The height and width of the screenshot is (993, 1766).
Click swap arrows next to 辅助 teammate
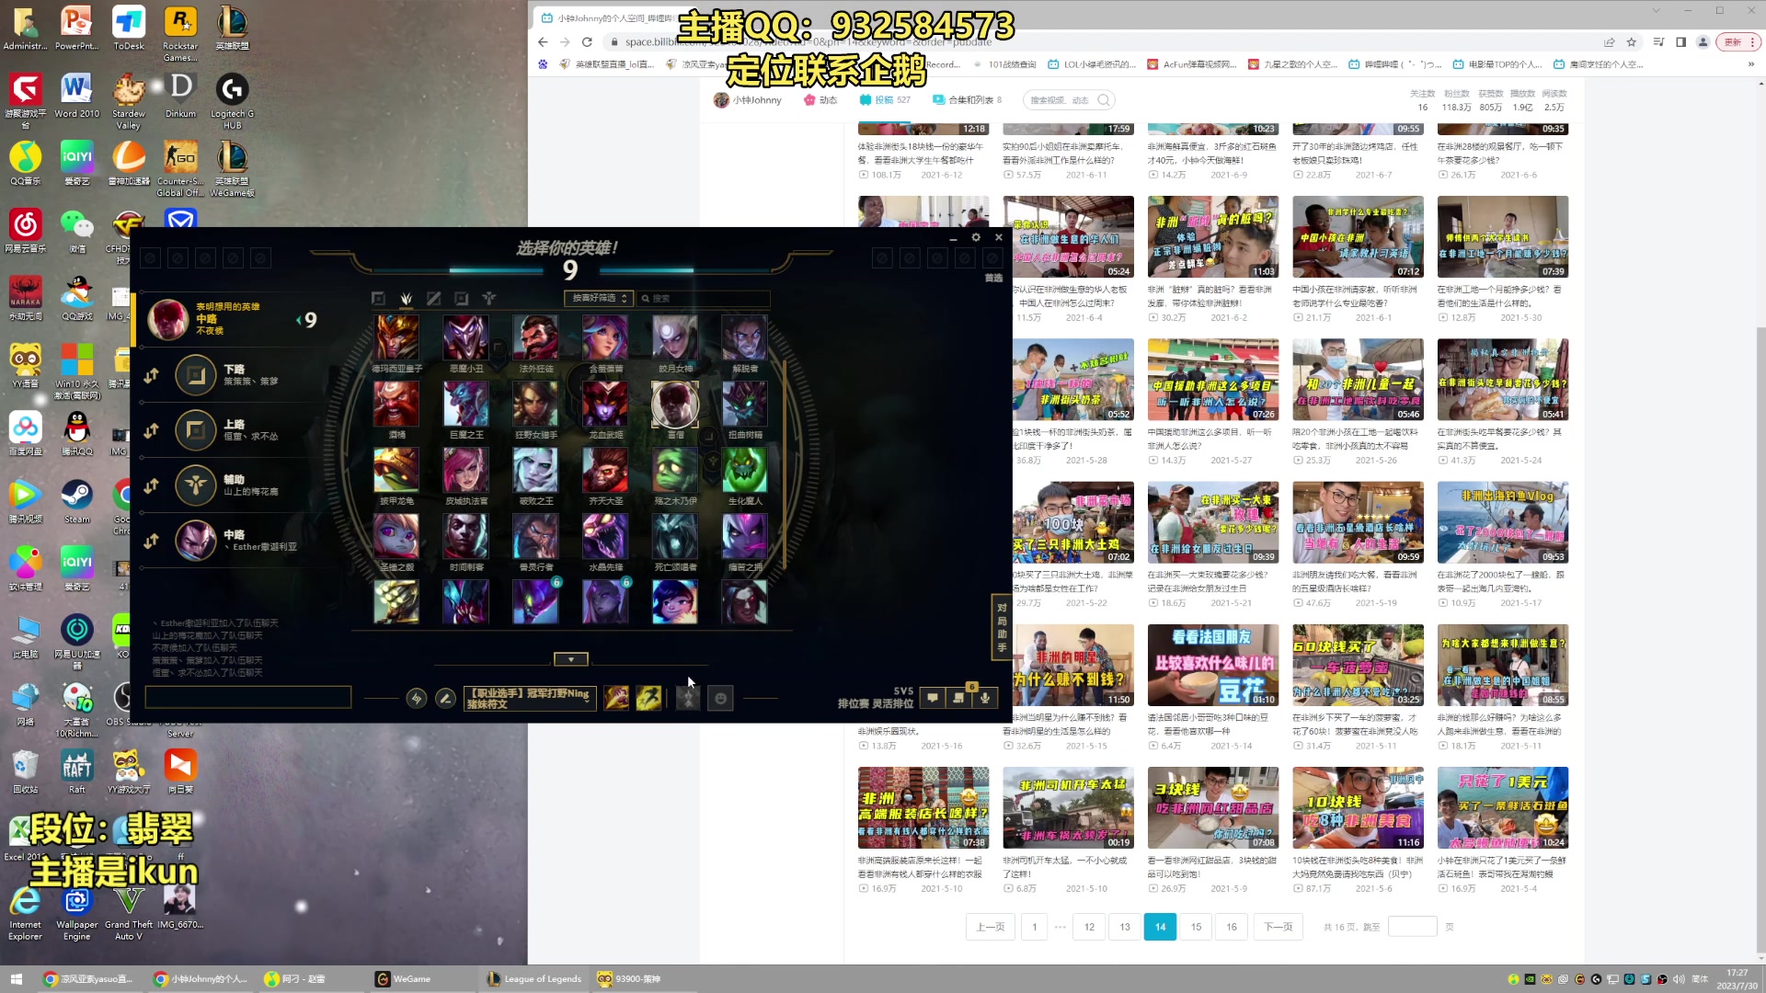click(152, 485)
